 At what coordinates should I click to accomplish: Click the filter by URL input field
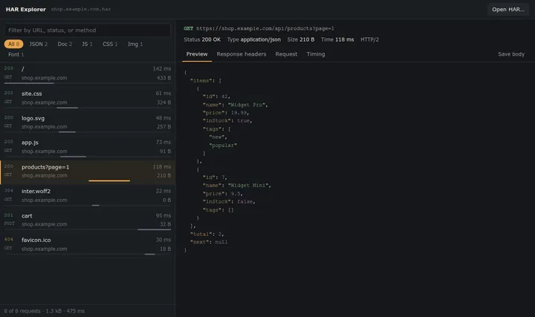(88, 30)
